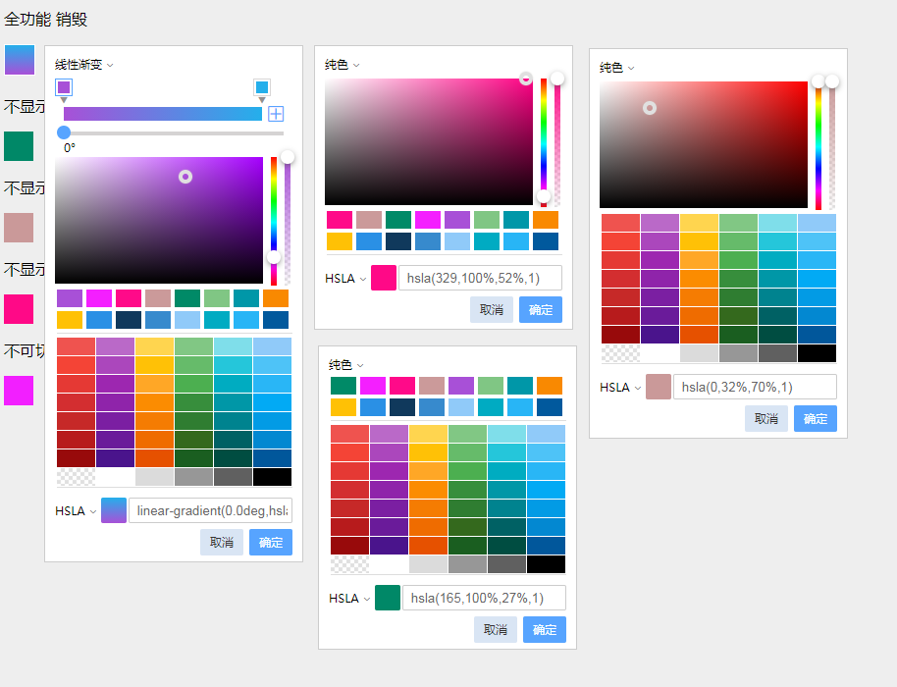Image resolution: width=897 pixels, height=687 pixels.
Task: Change HSLA format in the gradient picker
Action: tap(76, 510)
